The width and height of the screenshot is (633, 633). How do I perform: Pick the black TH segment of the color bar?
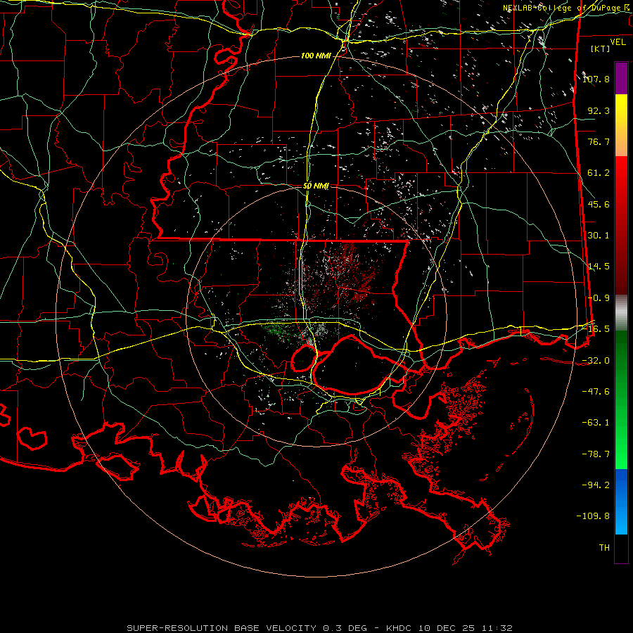click(621, 548)
